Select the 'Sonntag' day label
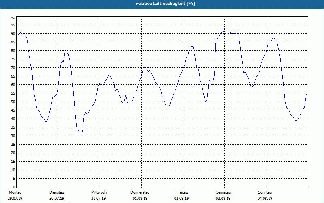 pyautogui.click(x=265, y=192)
